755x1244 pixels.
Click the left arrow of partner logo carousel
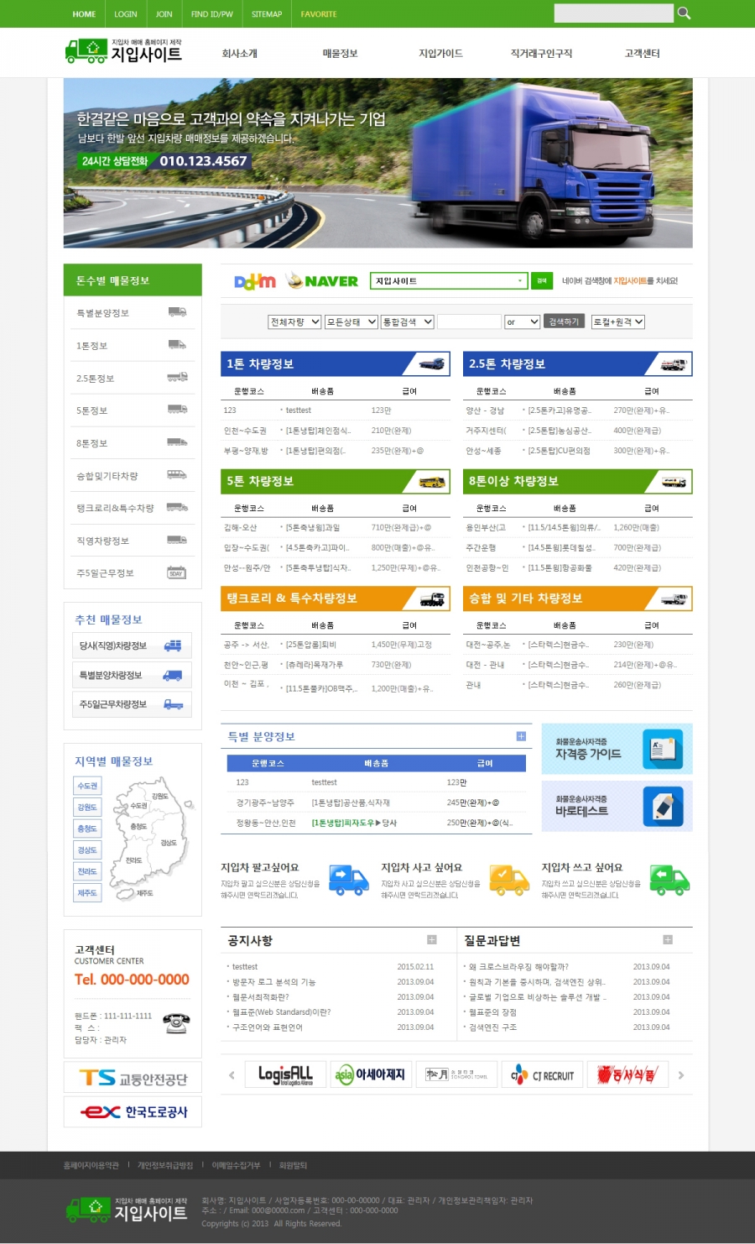point(232,1074)
